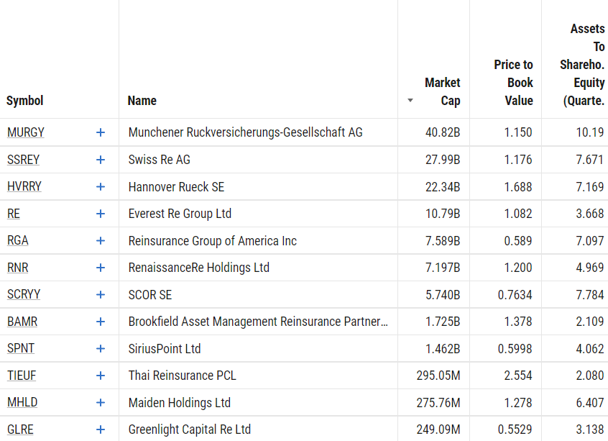Select the SCOR SE name cell
Image resolution: width=608 pixels, height=441 pixels.
[x=150, y=295]
